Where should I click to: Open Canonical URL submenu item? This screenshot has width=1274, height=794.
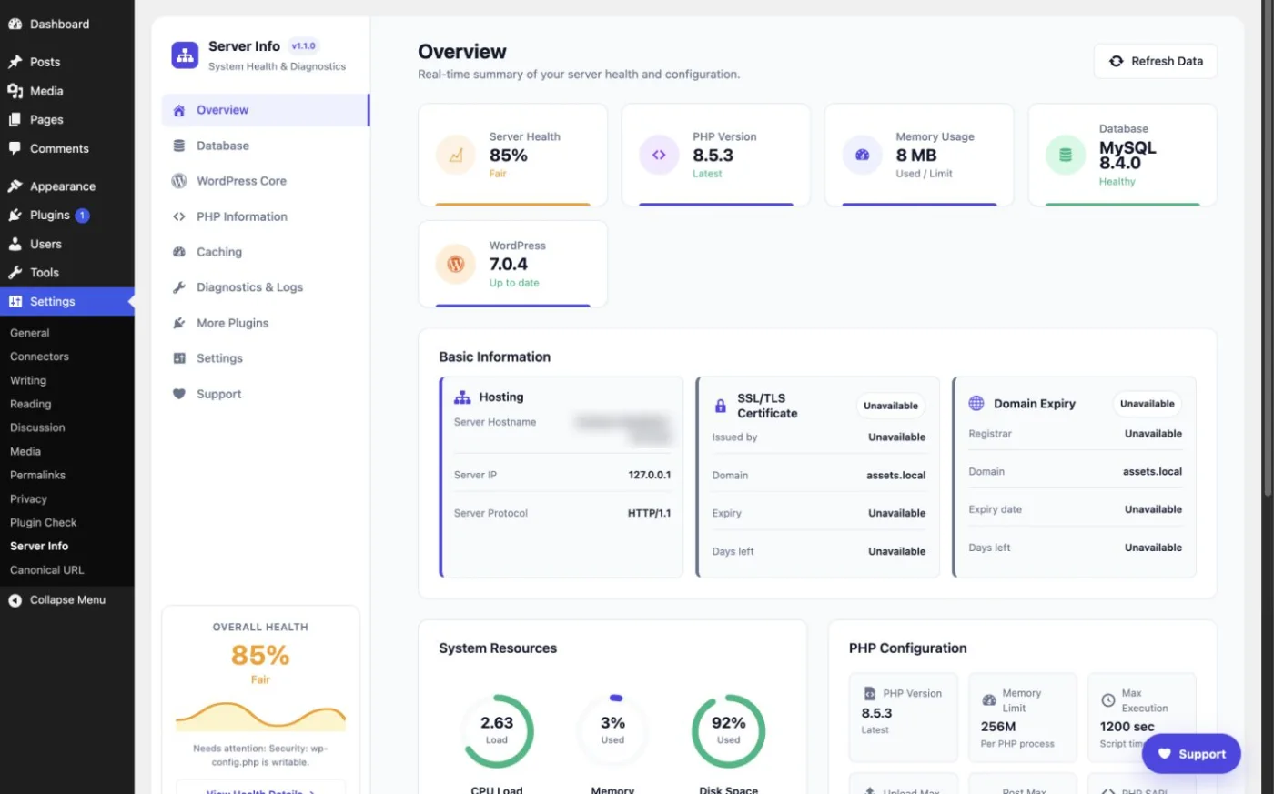pyautogui.click(x=46, y=569)
